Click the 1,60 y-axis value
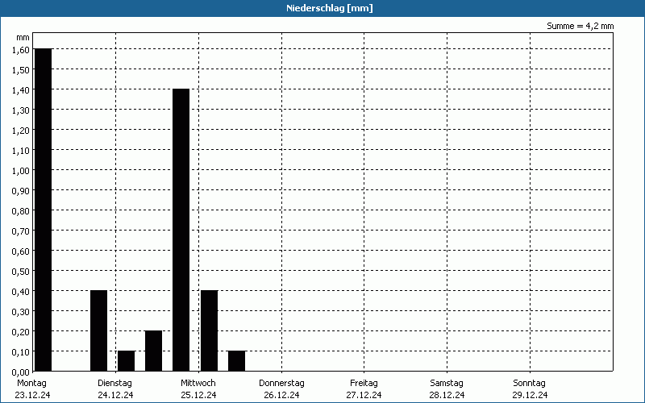This screenshot has height=403, width=645. (x=21, y=50)
